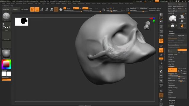Viewport: 189px width, 106px height.
Task: Toggle the Rgb paint mode button
Action: (76, 8)
